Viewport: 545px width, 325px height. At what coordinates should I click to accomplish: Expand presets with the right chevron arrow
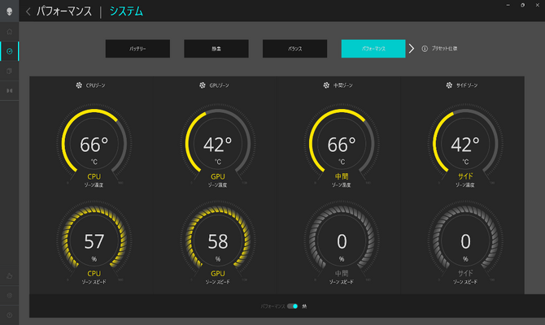pos(412,49)
